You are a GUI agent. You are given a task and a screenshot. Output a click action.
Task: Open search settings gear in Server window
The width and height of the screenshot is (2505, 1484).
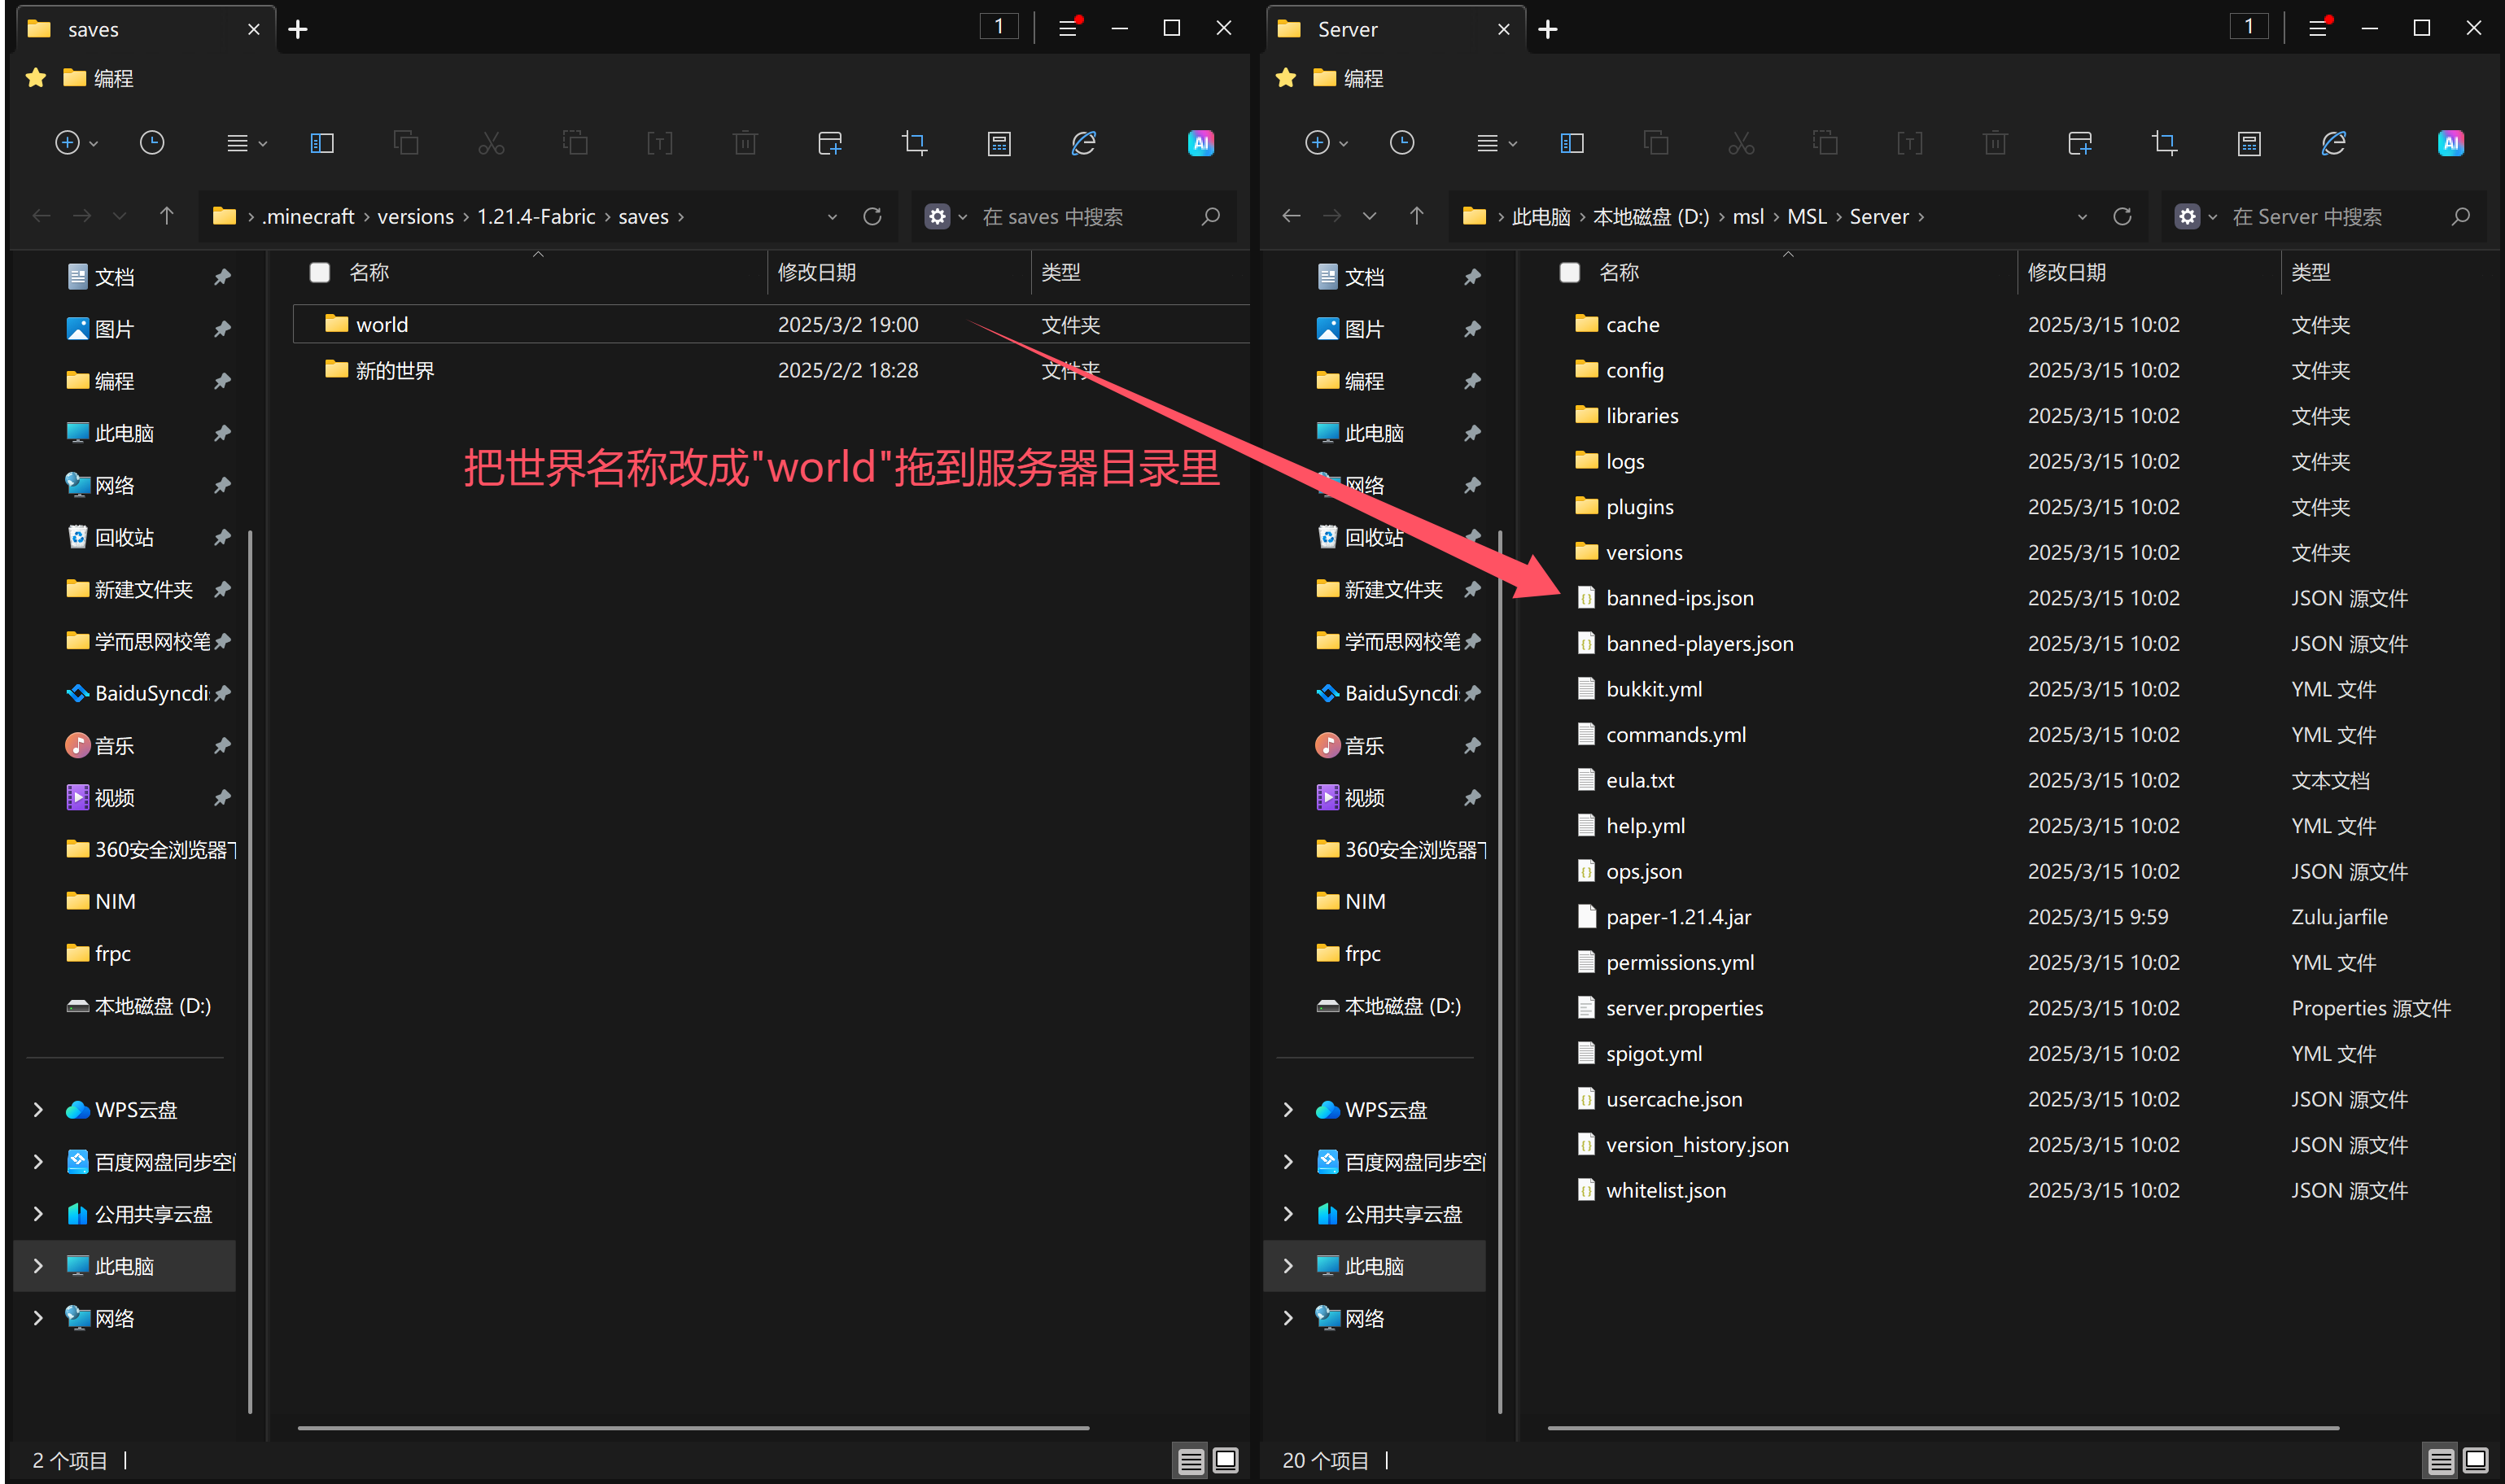[x=2187, y=216]
